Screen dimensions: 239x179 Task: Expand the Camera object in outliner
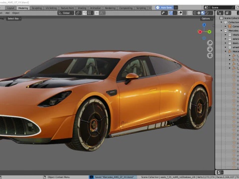click(226, 26)
